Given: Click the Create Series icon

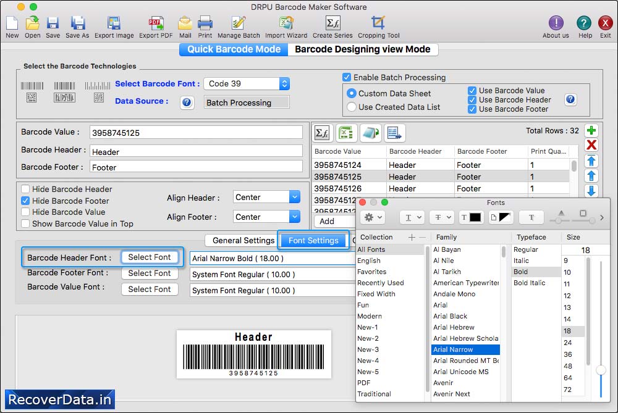Looking at the screenshot, I should pyautogui.click(x=332, y=23).
